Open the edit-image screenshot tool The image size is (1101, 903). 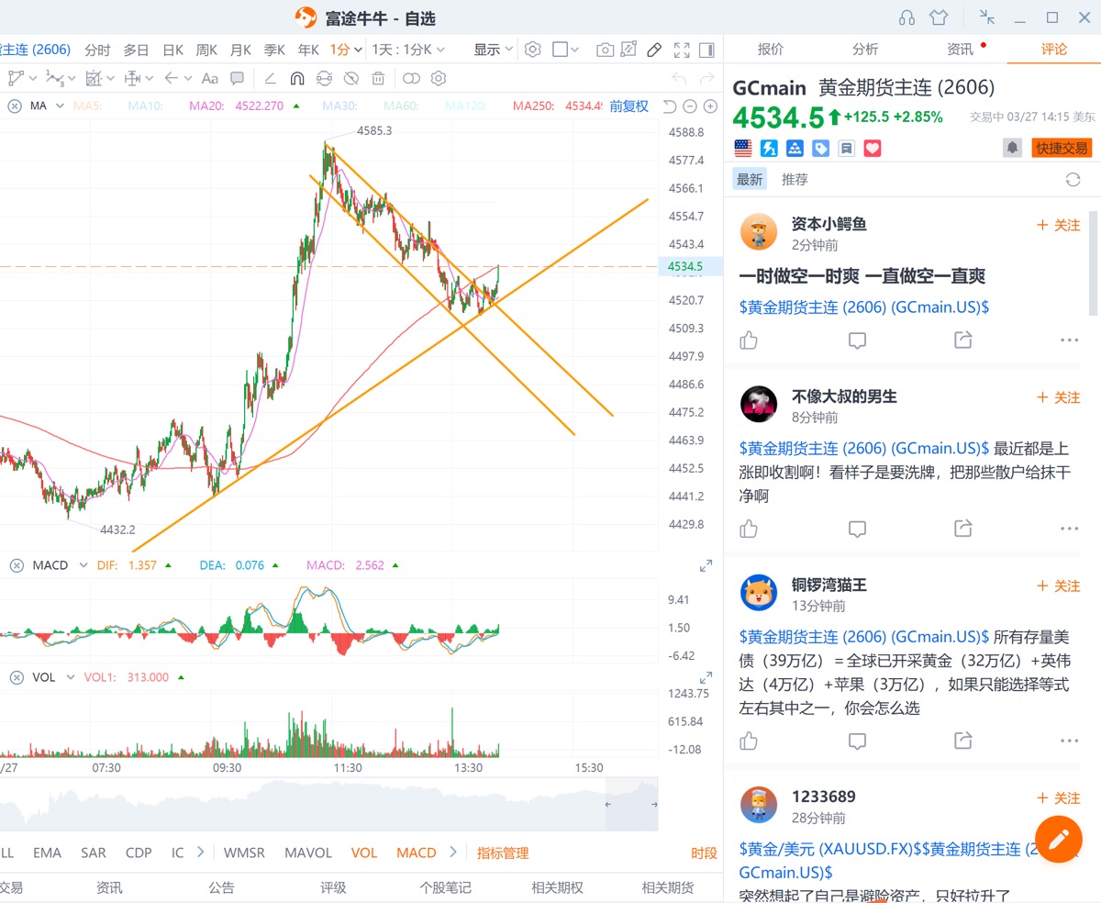pos(629,50)
